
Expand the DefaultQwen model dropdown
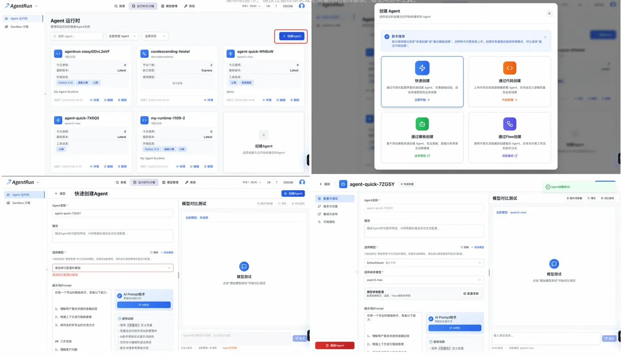(424, 263)
